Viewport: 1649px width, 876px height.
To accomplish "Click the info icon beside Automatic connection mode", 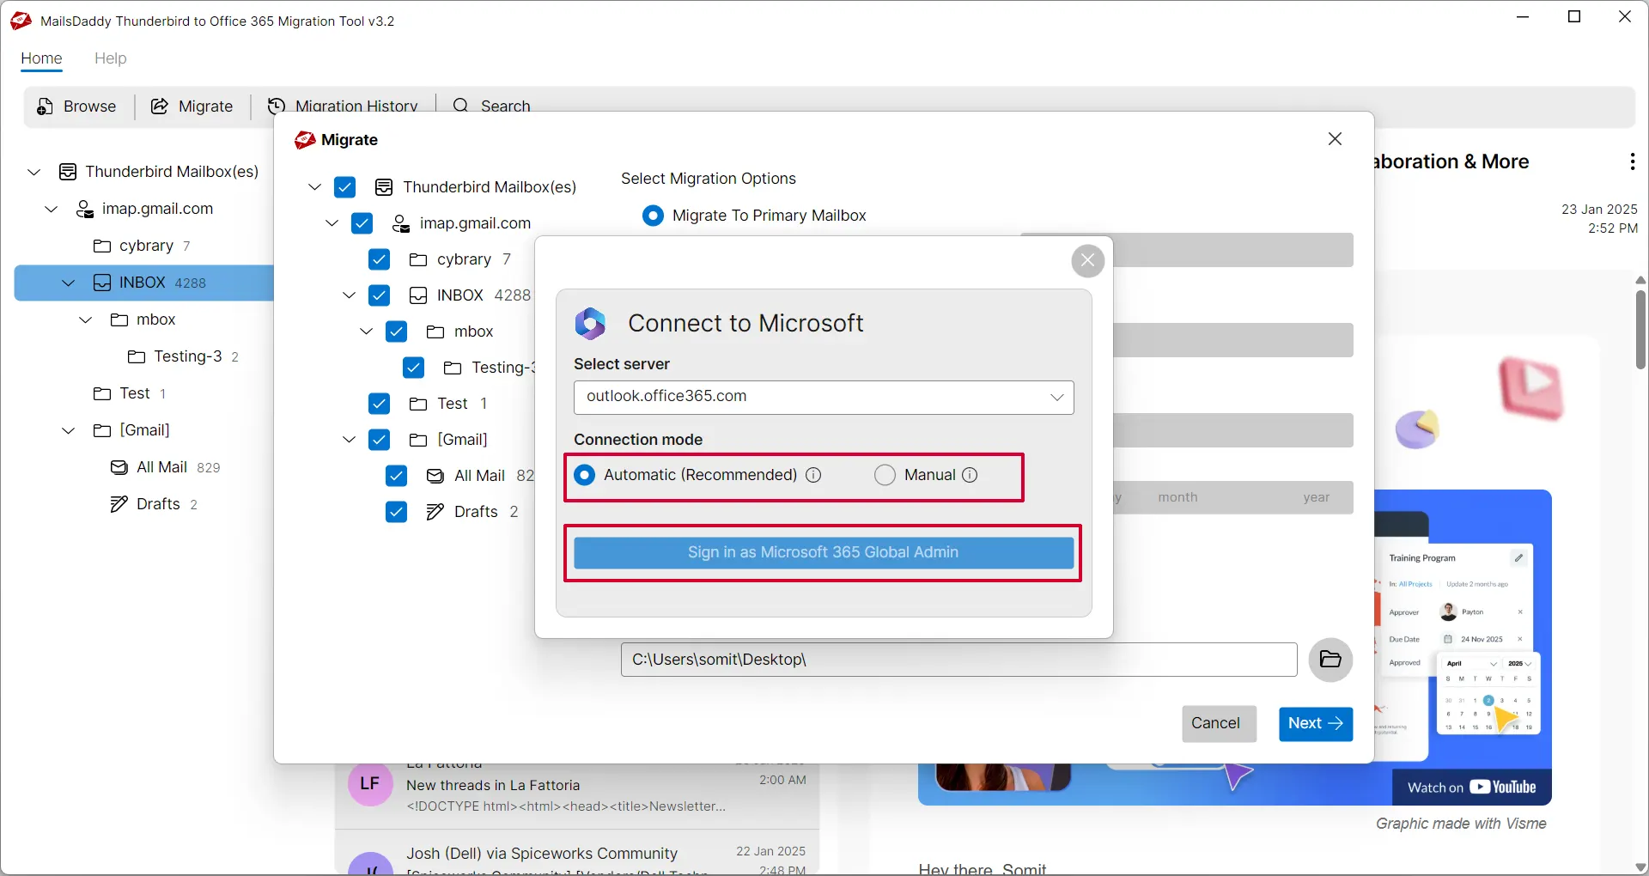I will (813, 475).
